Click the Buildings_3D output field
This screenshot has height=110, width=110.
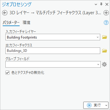point(53,51)
